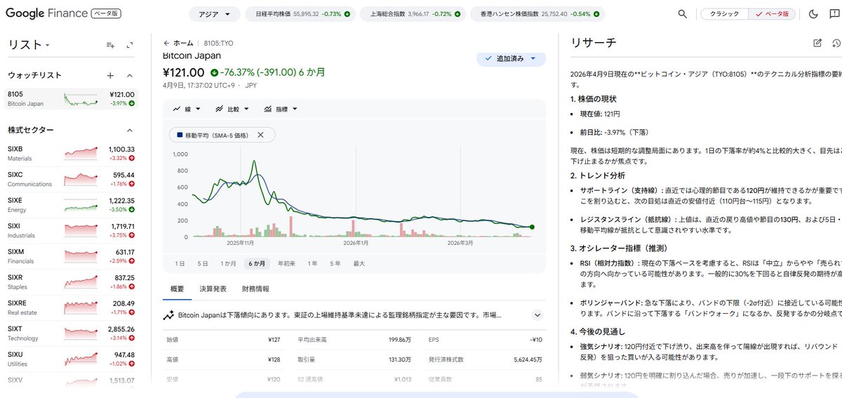Open the SIXM Financials sector row
This screenshot has width=842, height=398.
72,256
